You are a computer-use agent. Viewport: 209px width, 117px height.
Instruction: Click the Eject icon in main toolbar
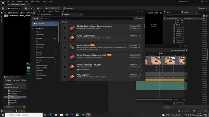point(56,8)
